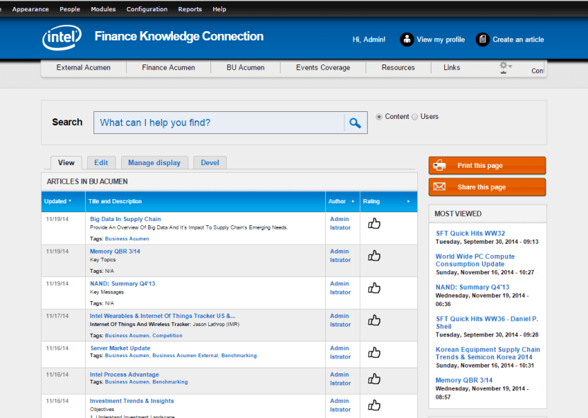Screen dimensions: 588x418
Task: Click the View my profile person icon
Action: pyautogui.click(x=407, y=40)
